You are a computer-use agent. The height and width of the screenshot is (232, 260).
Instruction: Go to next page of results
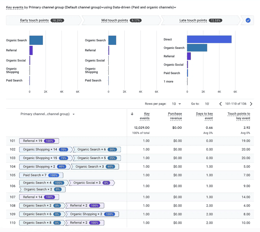251,104
